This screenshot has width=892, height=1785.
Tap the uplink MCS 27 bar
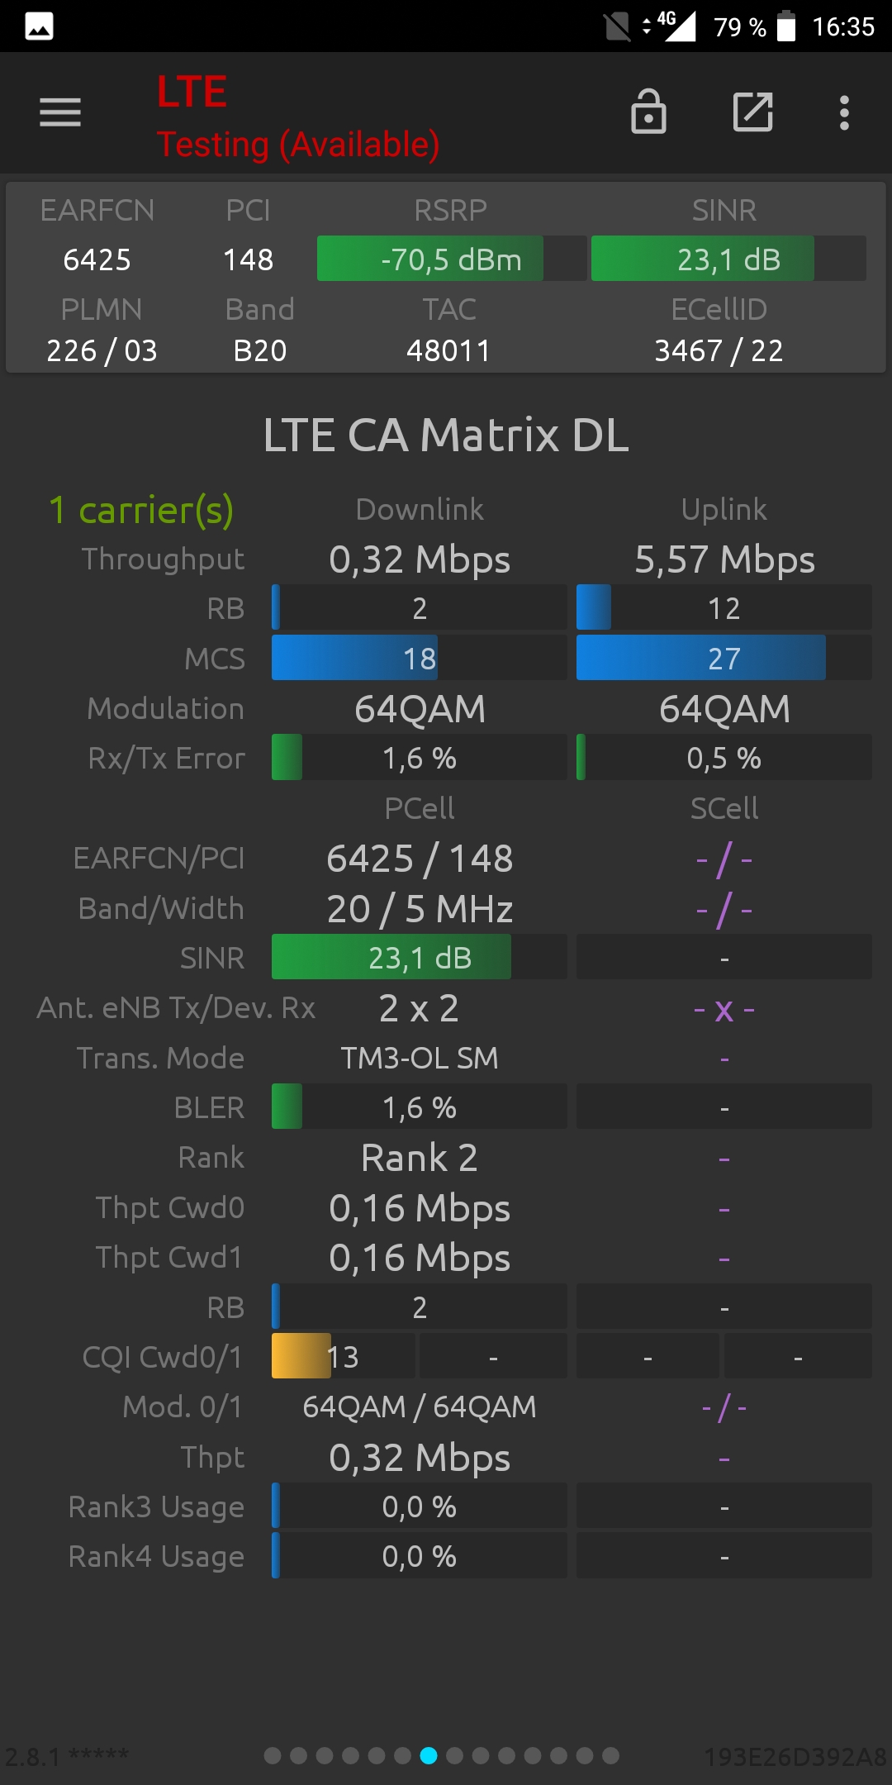(724, 658)
